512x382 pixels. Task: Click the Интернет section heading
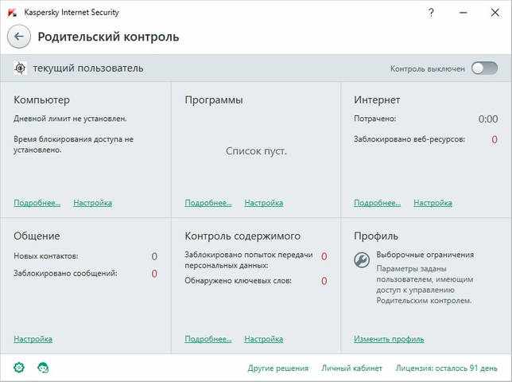[x=377, y=99]
